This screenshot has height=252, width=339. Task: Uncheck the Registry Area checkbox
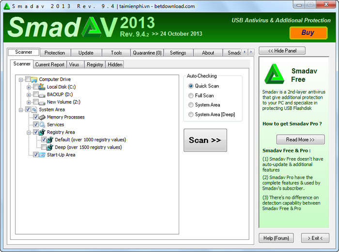(36, 132)
